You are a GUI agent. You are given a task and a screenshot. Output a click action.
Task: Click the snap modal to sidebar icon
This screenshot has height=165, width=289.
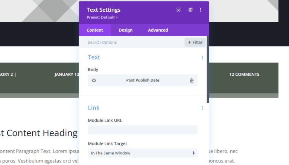tap(190, 10)
